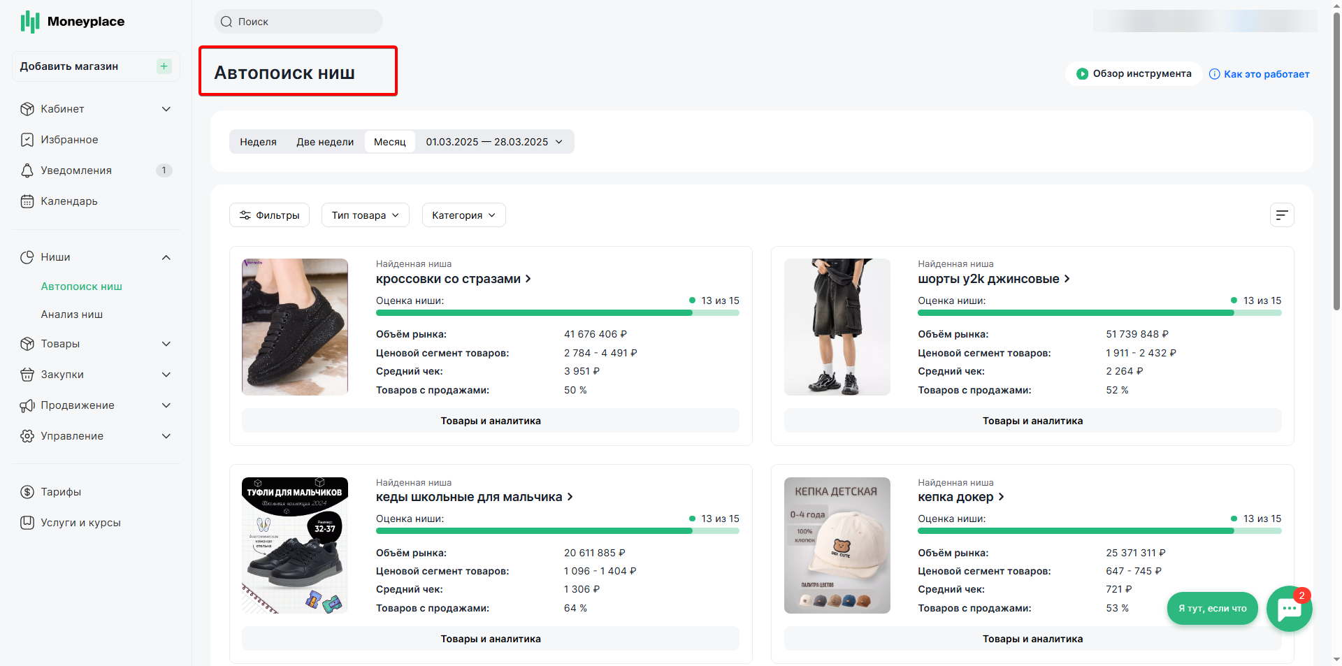Play the Обзор инструмента video button
1342x666 pixels.
coord(1134,73)
